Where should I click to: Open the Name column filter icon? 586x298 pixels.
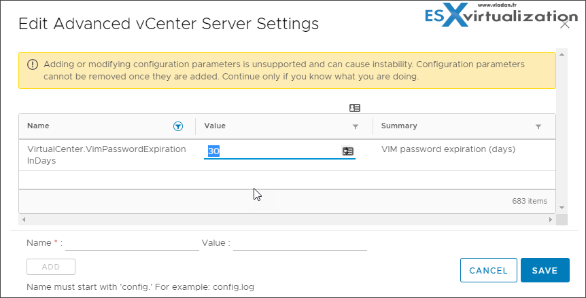[x=178, y=126]
